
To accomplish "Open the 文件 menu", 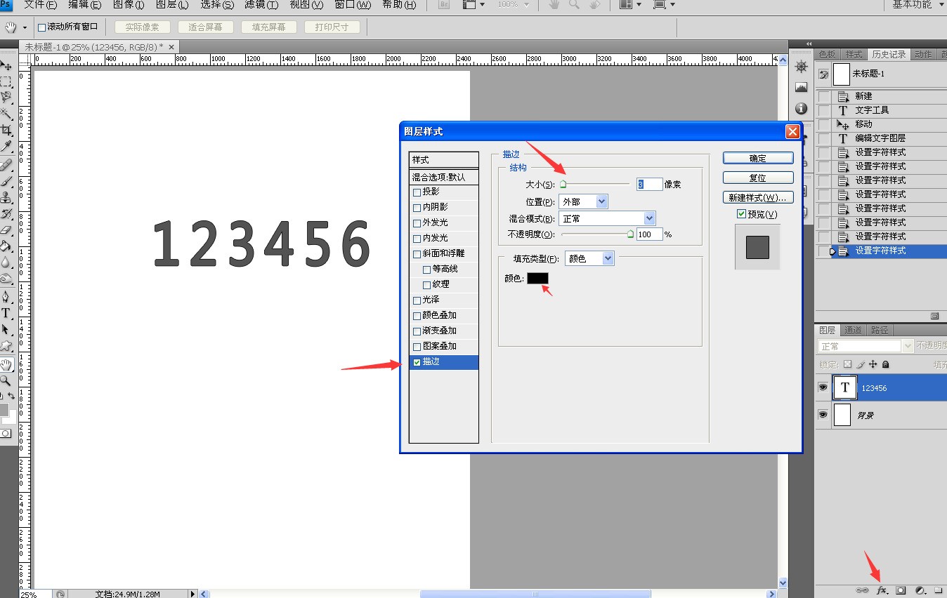I will [x=41, y=5].
